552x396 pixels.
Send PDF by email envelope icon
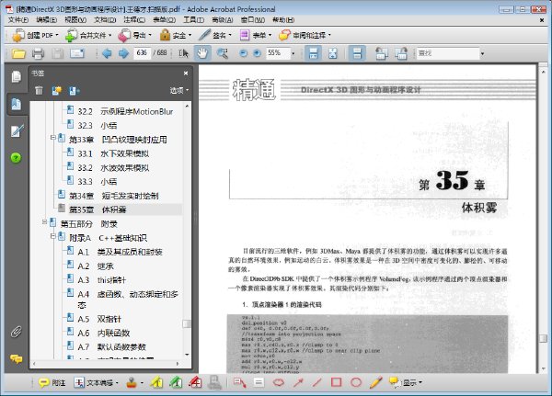(77, 53)
